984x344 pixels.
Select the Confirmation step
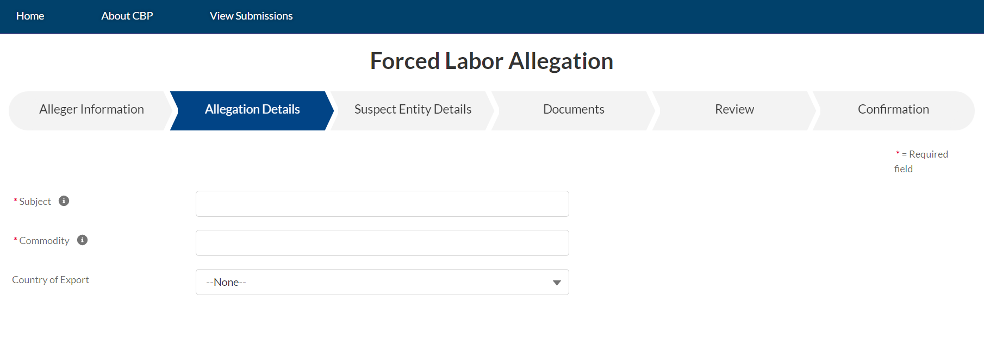[x=893, y=110]
